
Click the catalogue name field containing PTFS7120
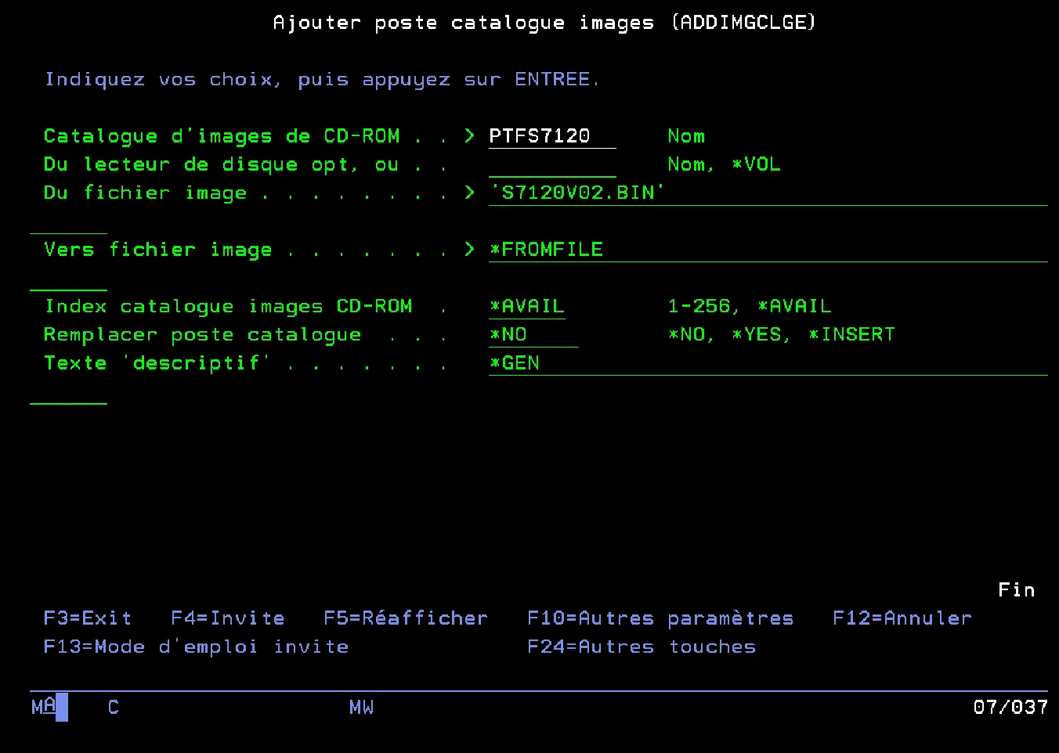pyautogui.click(x=552, y=136)
